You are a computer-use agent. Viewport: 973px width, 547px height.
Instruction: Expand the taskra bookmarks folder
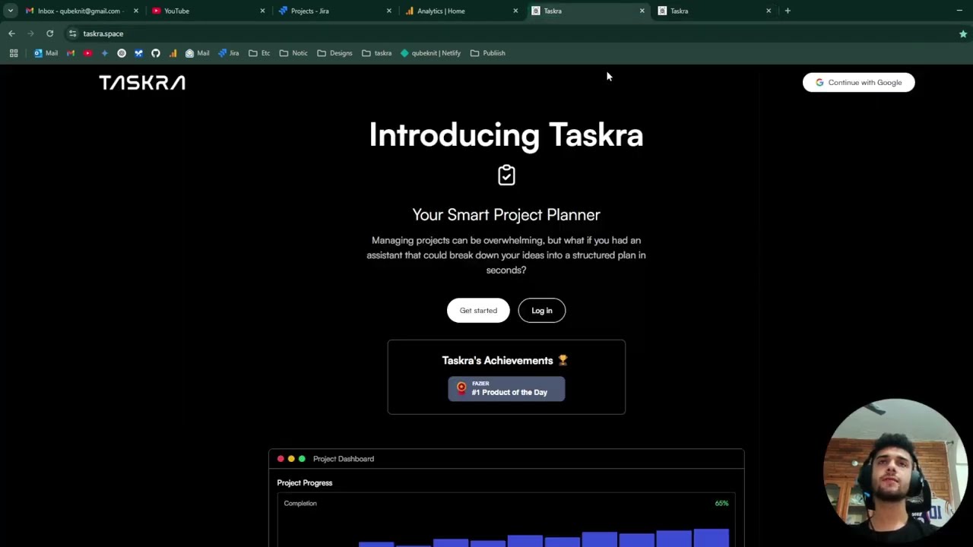tap(376, 53)
